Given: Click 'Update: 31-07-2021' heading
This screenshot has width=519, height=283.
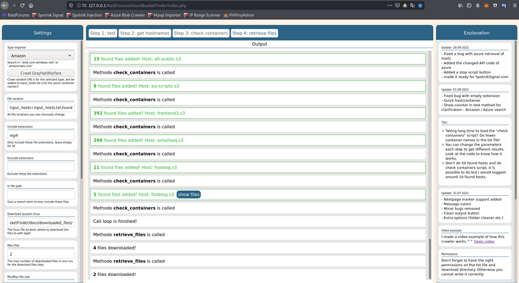Looking at the screenshot, I should [x=455, y=193].
